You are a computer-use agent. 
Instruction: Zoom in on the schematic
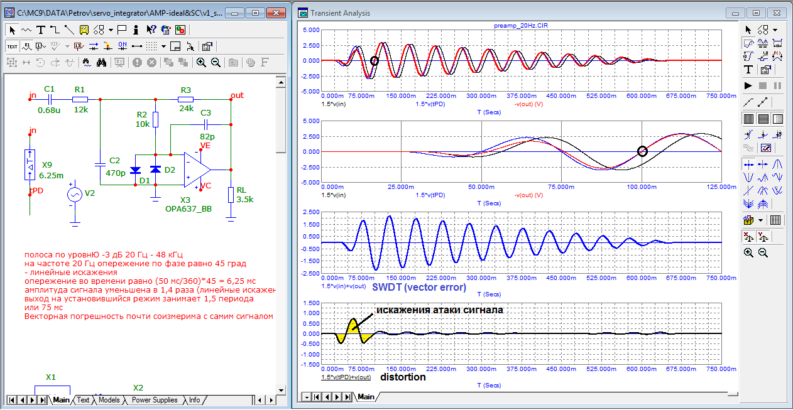tap(201, 62)
